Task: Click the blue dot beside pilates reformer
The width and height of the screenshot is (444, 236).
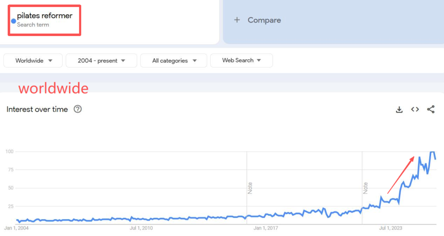Action: pyautogui.click(x=13, y=21)
